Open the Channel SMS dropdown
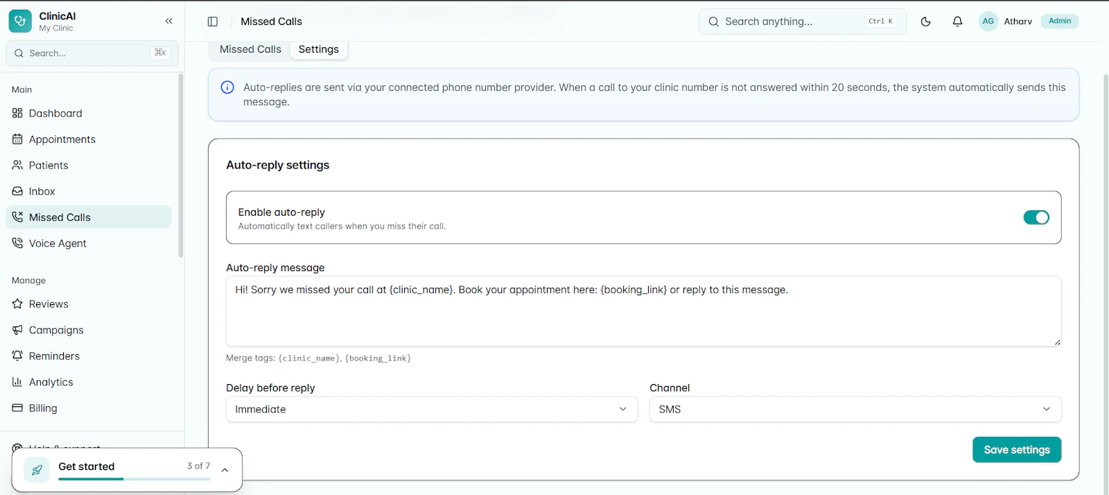Viewport: 1109px width, 495px height. (855, 409)
